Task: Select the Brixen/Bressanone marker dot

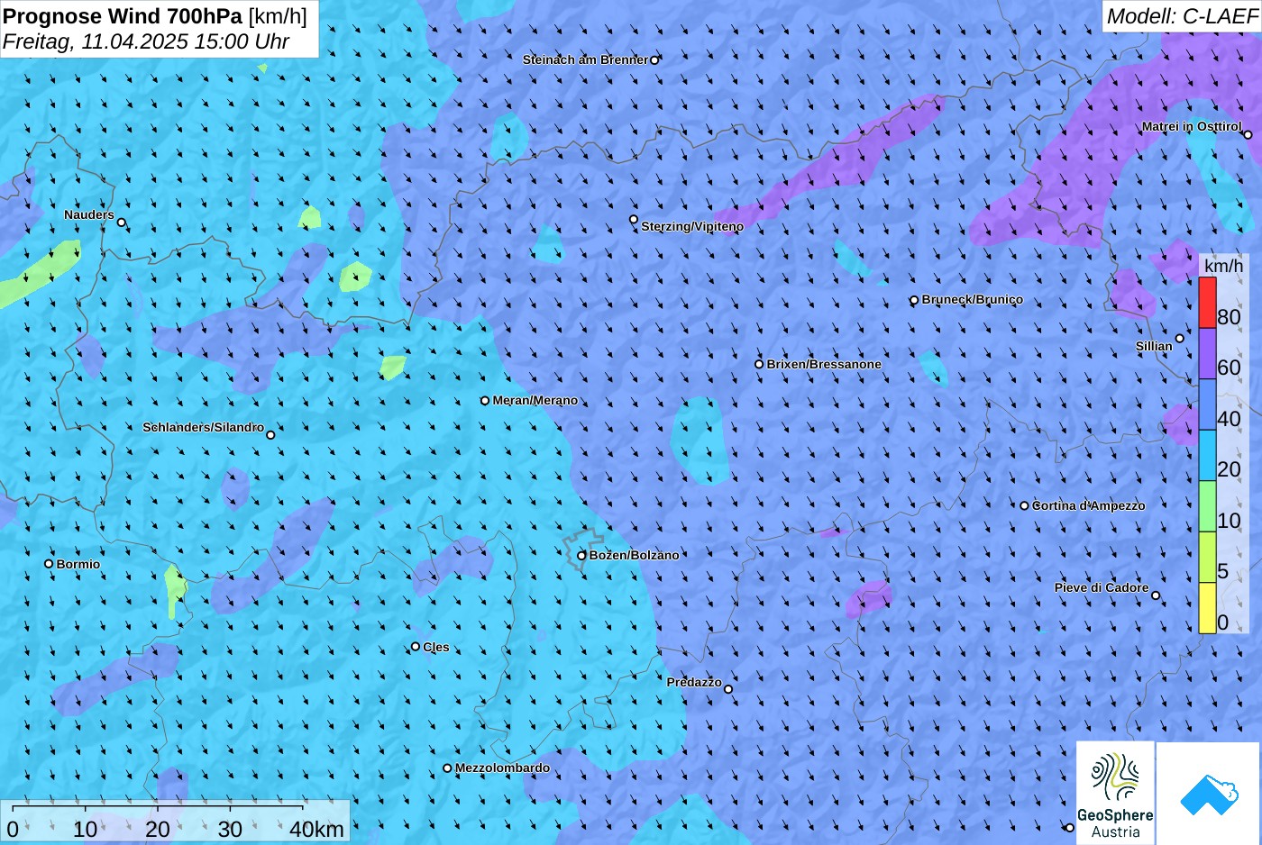Action: tap(759, 365)
